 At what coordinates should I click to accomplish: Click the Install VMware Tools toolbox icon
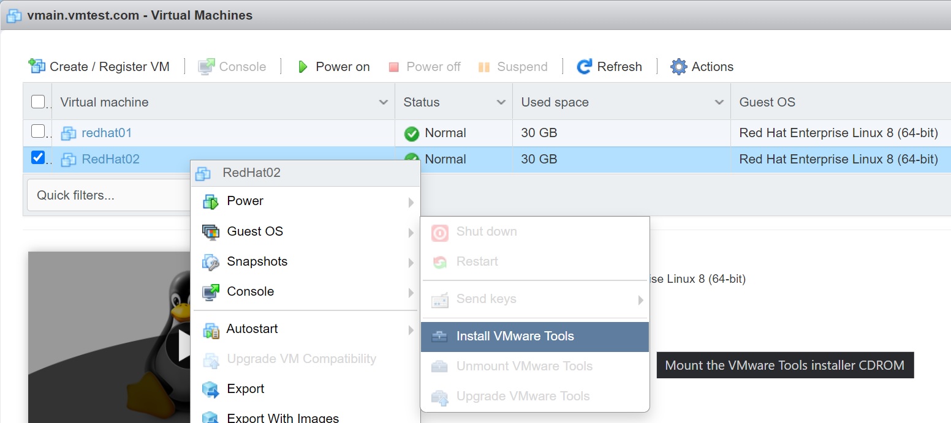point(439,336)
